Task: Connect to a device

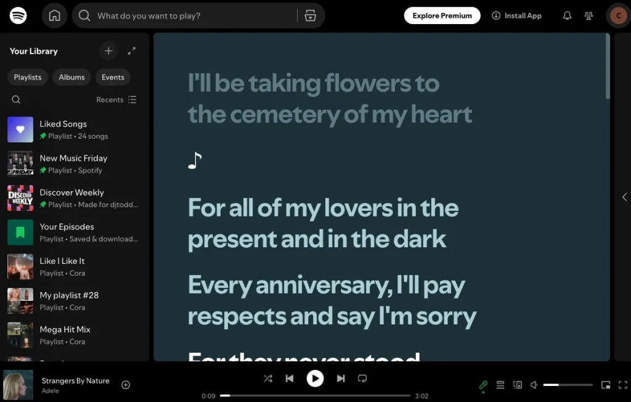Action: click(x=517, y=385)
